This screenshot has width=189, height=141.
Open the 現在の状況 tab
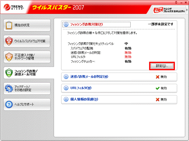(x=27, y=25)
